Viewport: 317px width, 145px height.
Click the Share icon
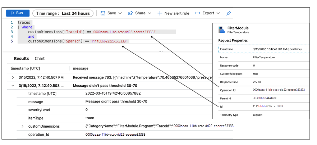point(130,13)
